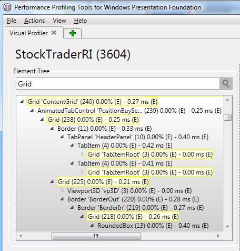Collapse the Grid 'ContentGrid' node
This screenshot has width=240, height=251.
pyautogui.click(x=22, y=101)
